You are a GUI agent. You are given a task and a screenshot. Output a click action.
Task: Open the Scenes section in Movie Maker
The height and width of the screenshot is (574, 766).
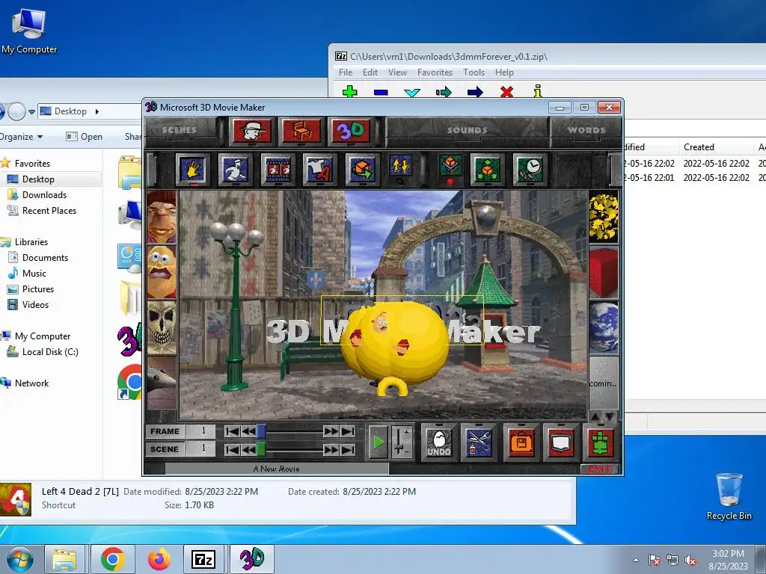point(180,130)
